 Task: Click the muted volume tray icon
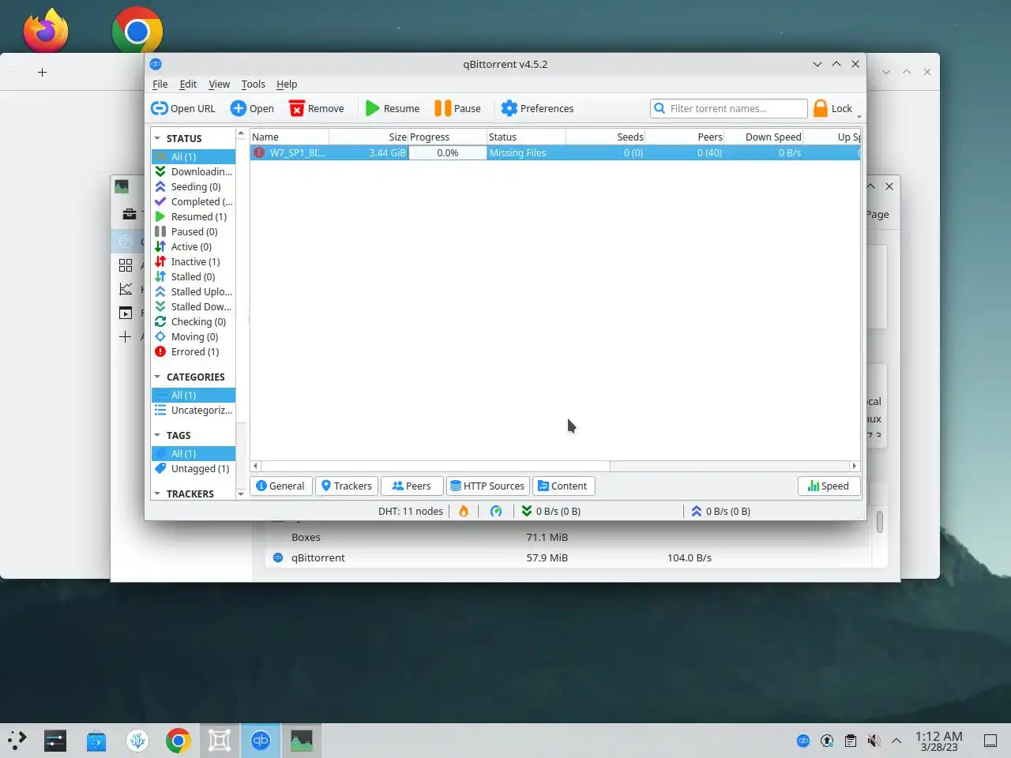tap(874, 741)
